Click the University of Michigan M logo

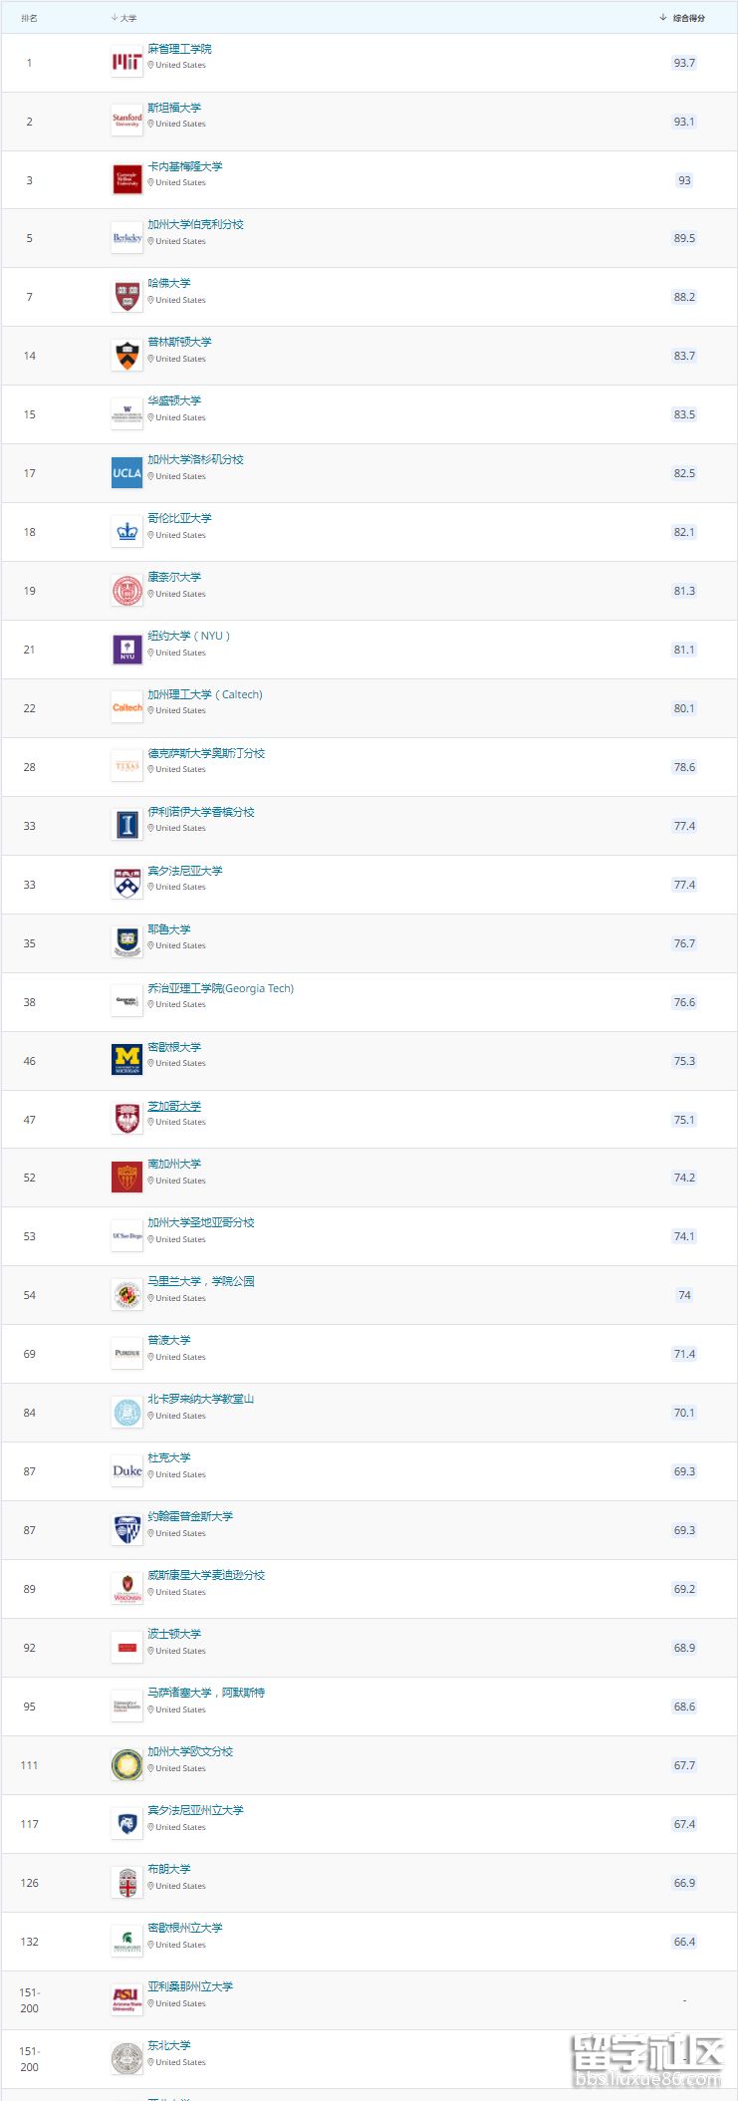[x=126, y=1061]
